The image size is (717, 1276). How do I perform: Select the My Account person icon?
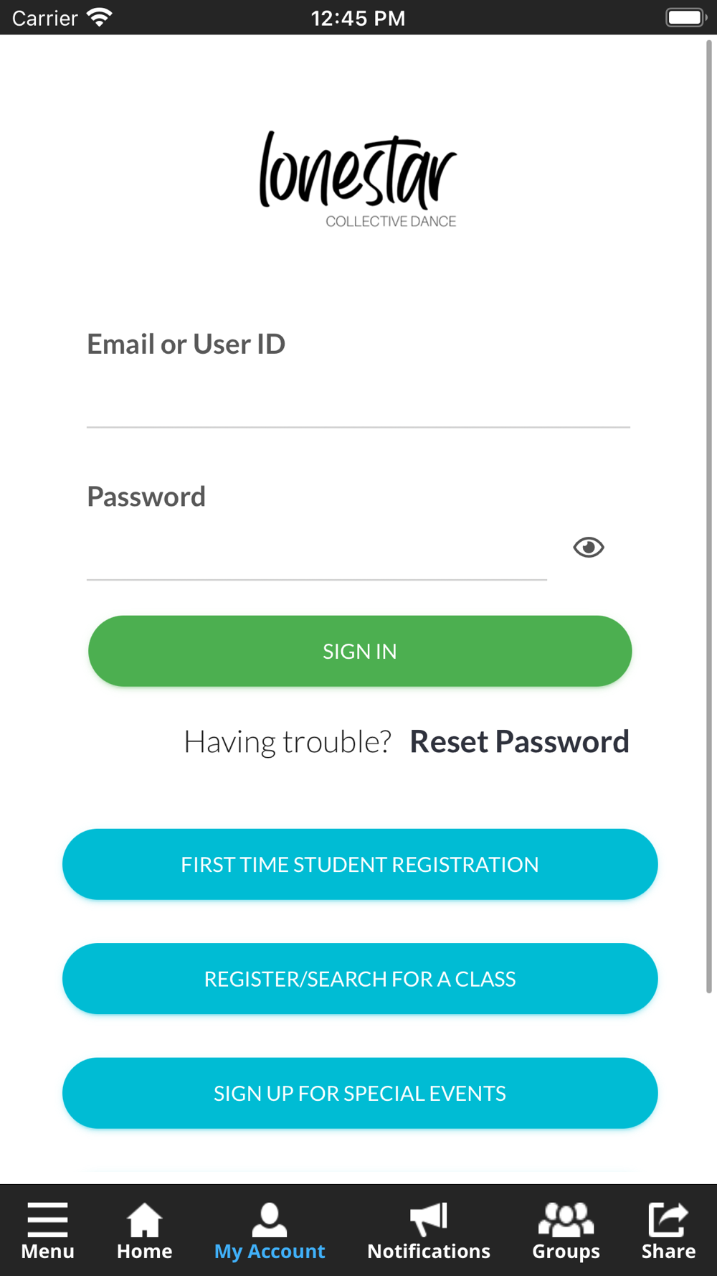(270, 1219)
